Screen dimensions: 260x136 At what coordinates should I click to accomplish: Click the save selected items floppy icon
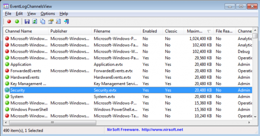click(x=27, y=22)
